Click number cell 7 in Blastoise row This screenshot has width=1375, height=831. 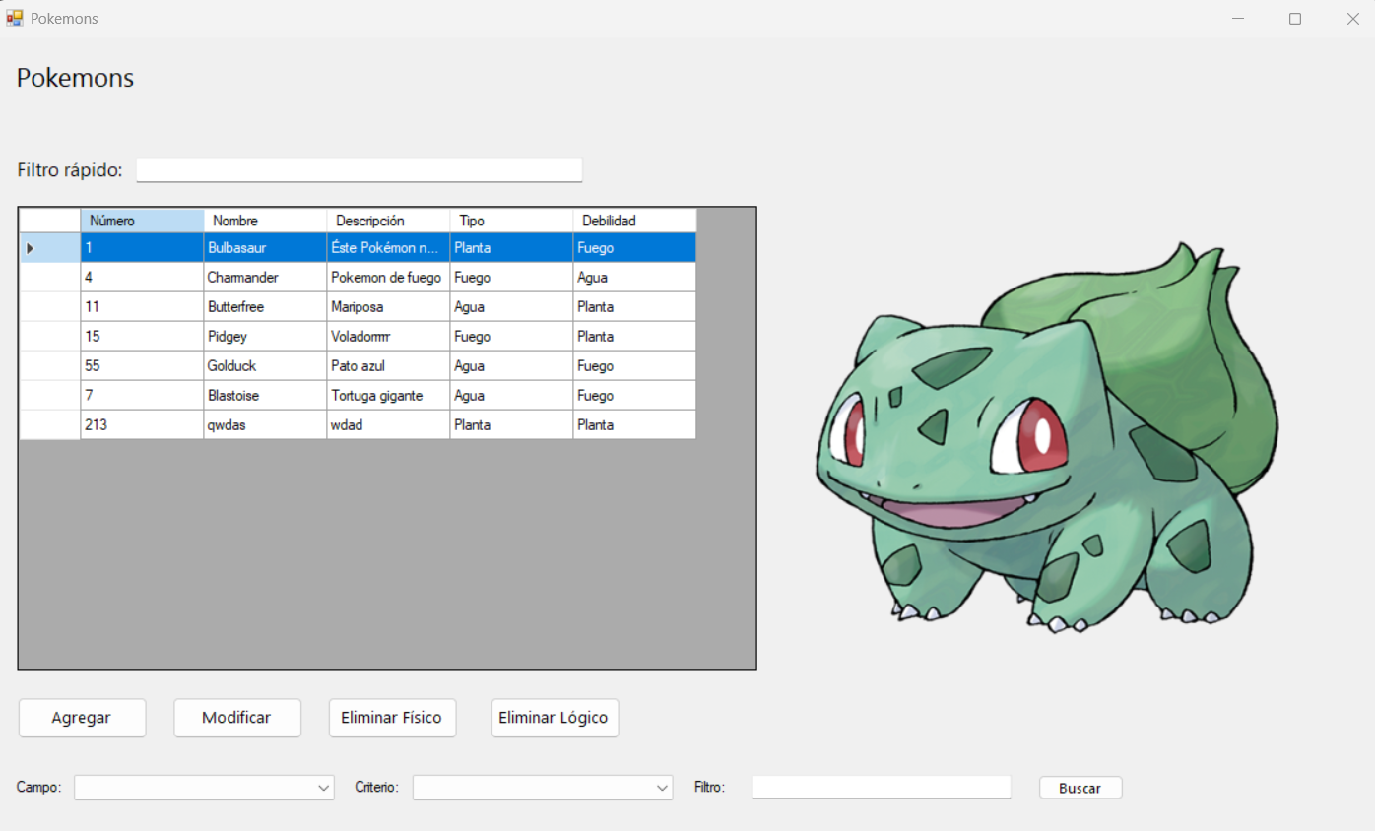pyautogui.click(x=142, y=396)
